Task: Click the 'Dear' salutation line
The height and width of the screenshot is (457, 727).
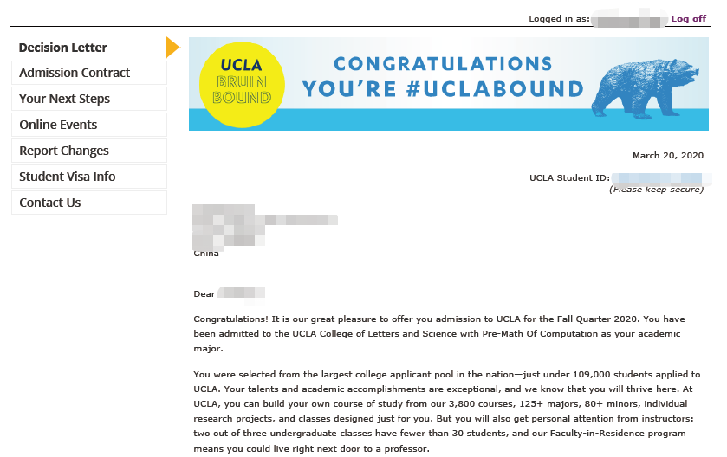Action: coord(229,293)
